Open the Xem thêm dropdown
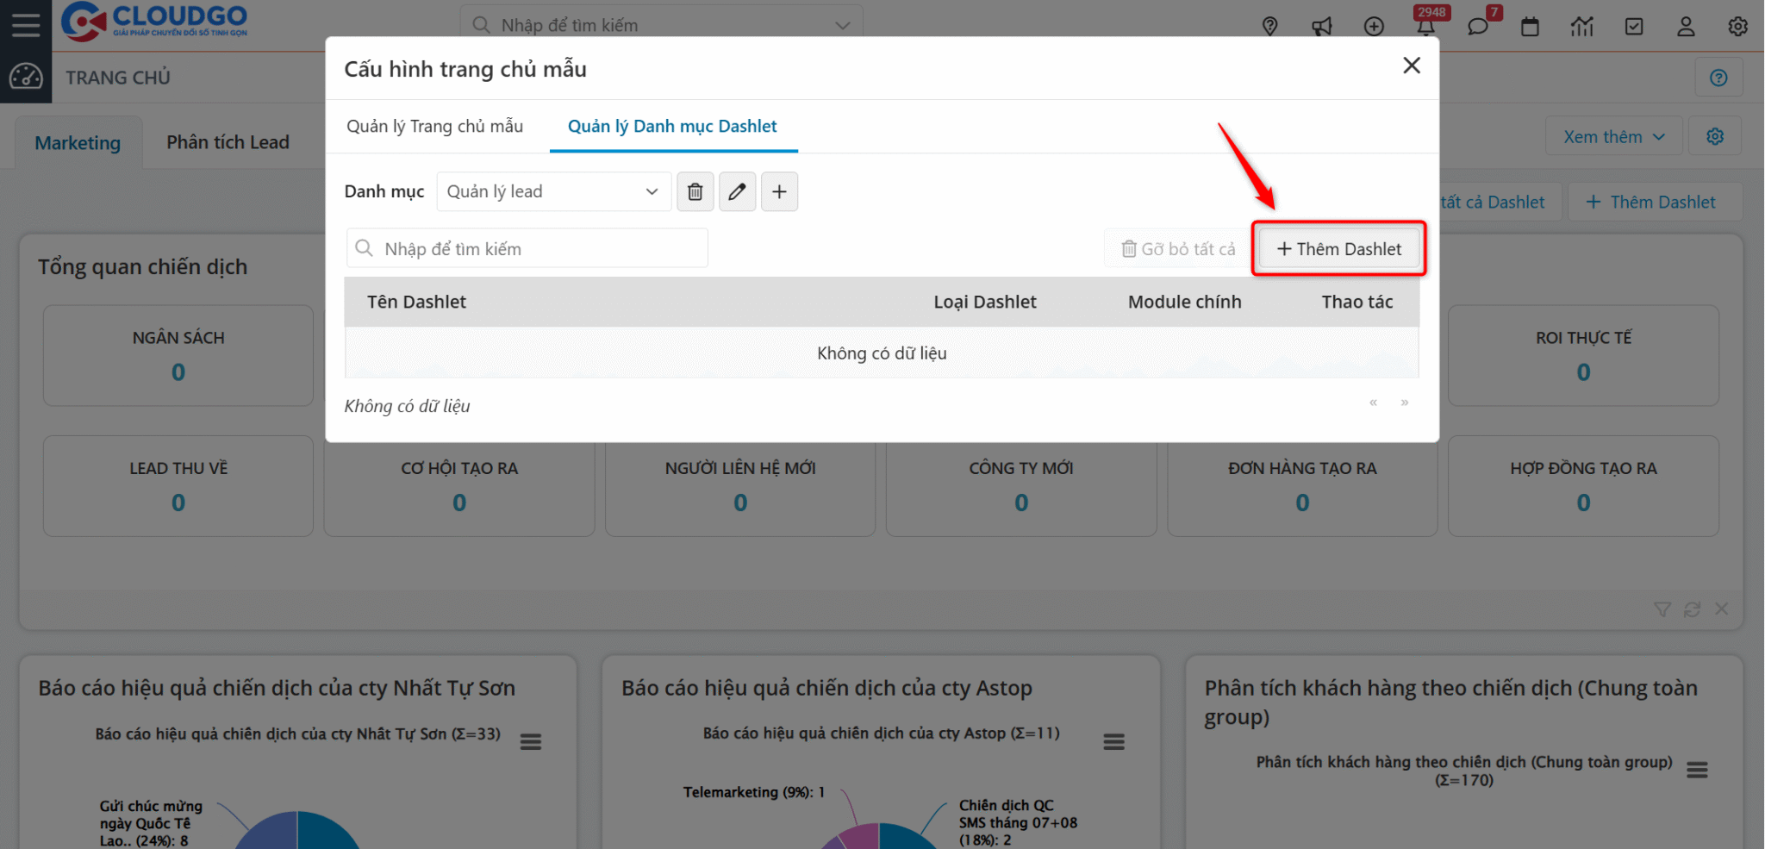 (x=1613, y=136)
